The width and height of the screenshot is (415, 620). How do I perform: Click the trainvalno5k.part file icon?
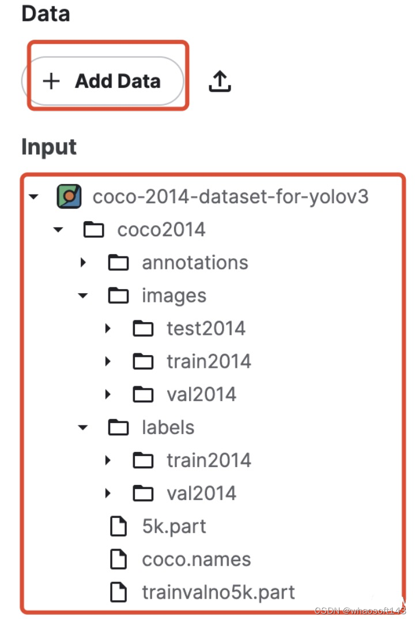click(x=119, y=592)
